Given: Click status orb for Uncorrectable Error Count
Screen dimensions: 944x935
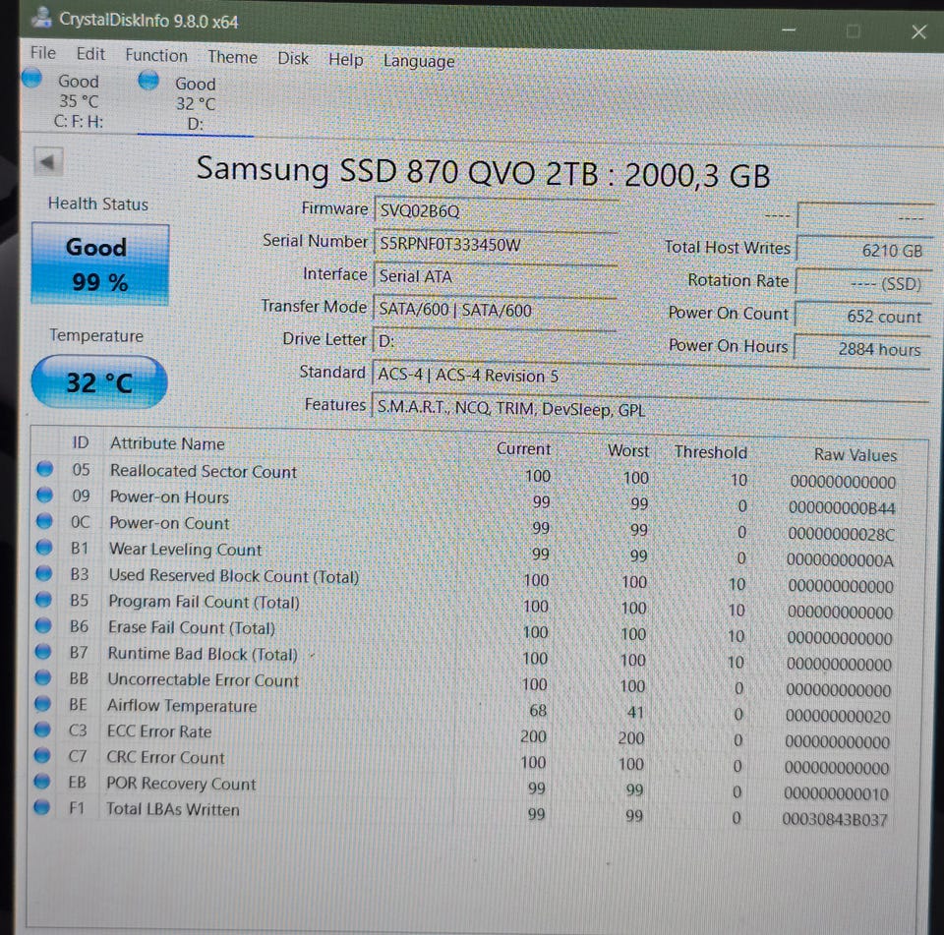Looking at the screenshot, I should (42, 677).
